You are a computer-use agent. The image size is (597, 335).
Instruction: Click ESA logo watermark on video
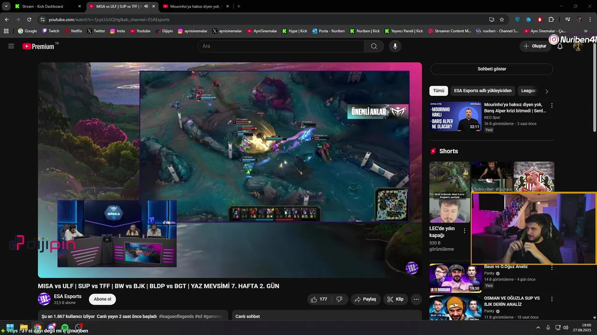tap(412, 268)
